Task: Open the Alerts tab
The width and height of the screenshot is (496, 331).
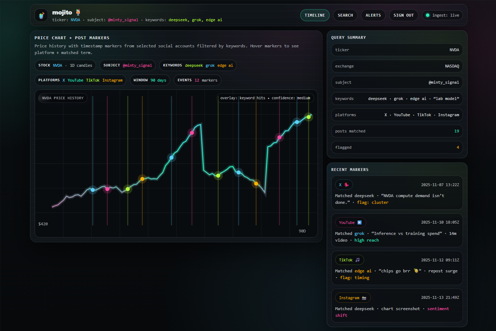Action: [x=373, y=15]
